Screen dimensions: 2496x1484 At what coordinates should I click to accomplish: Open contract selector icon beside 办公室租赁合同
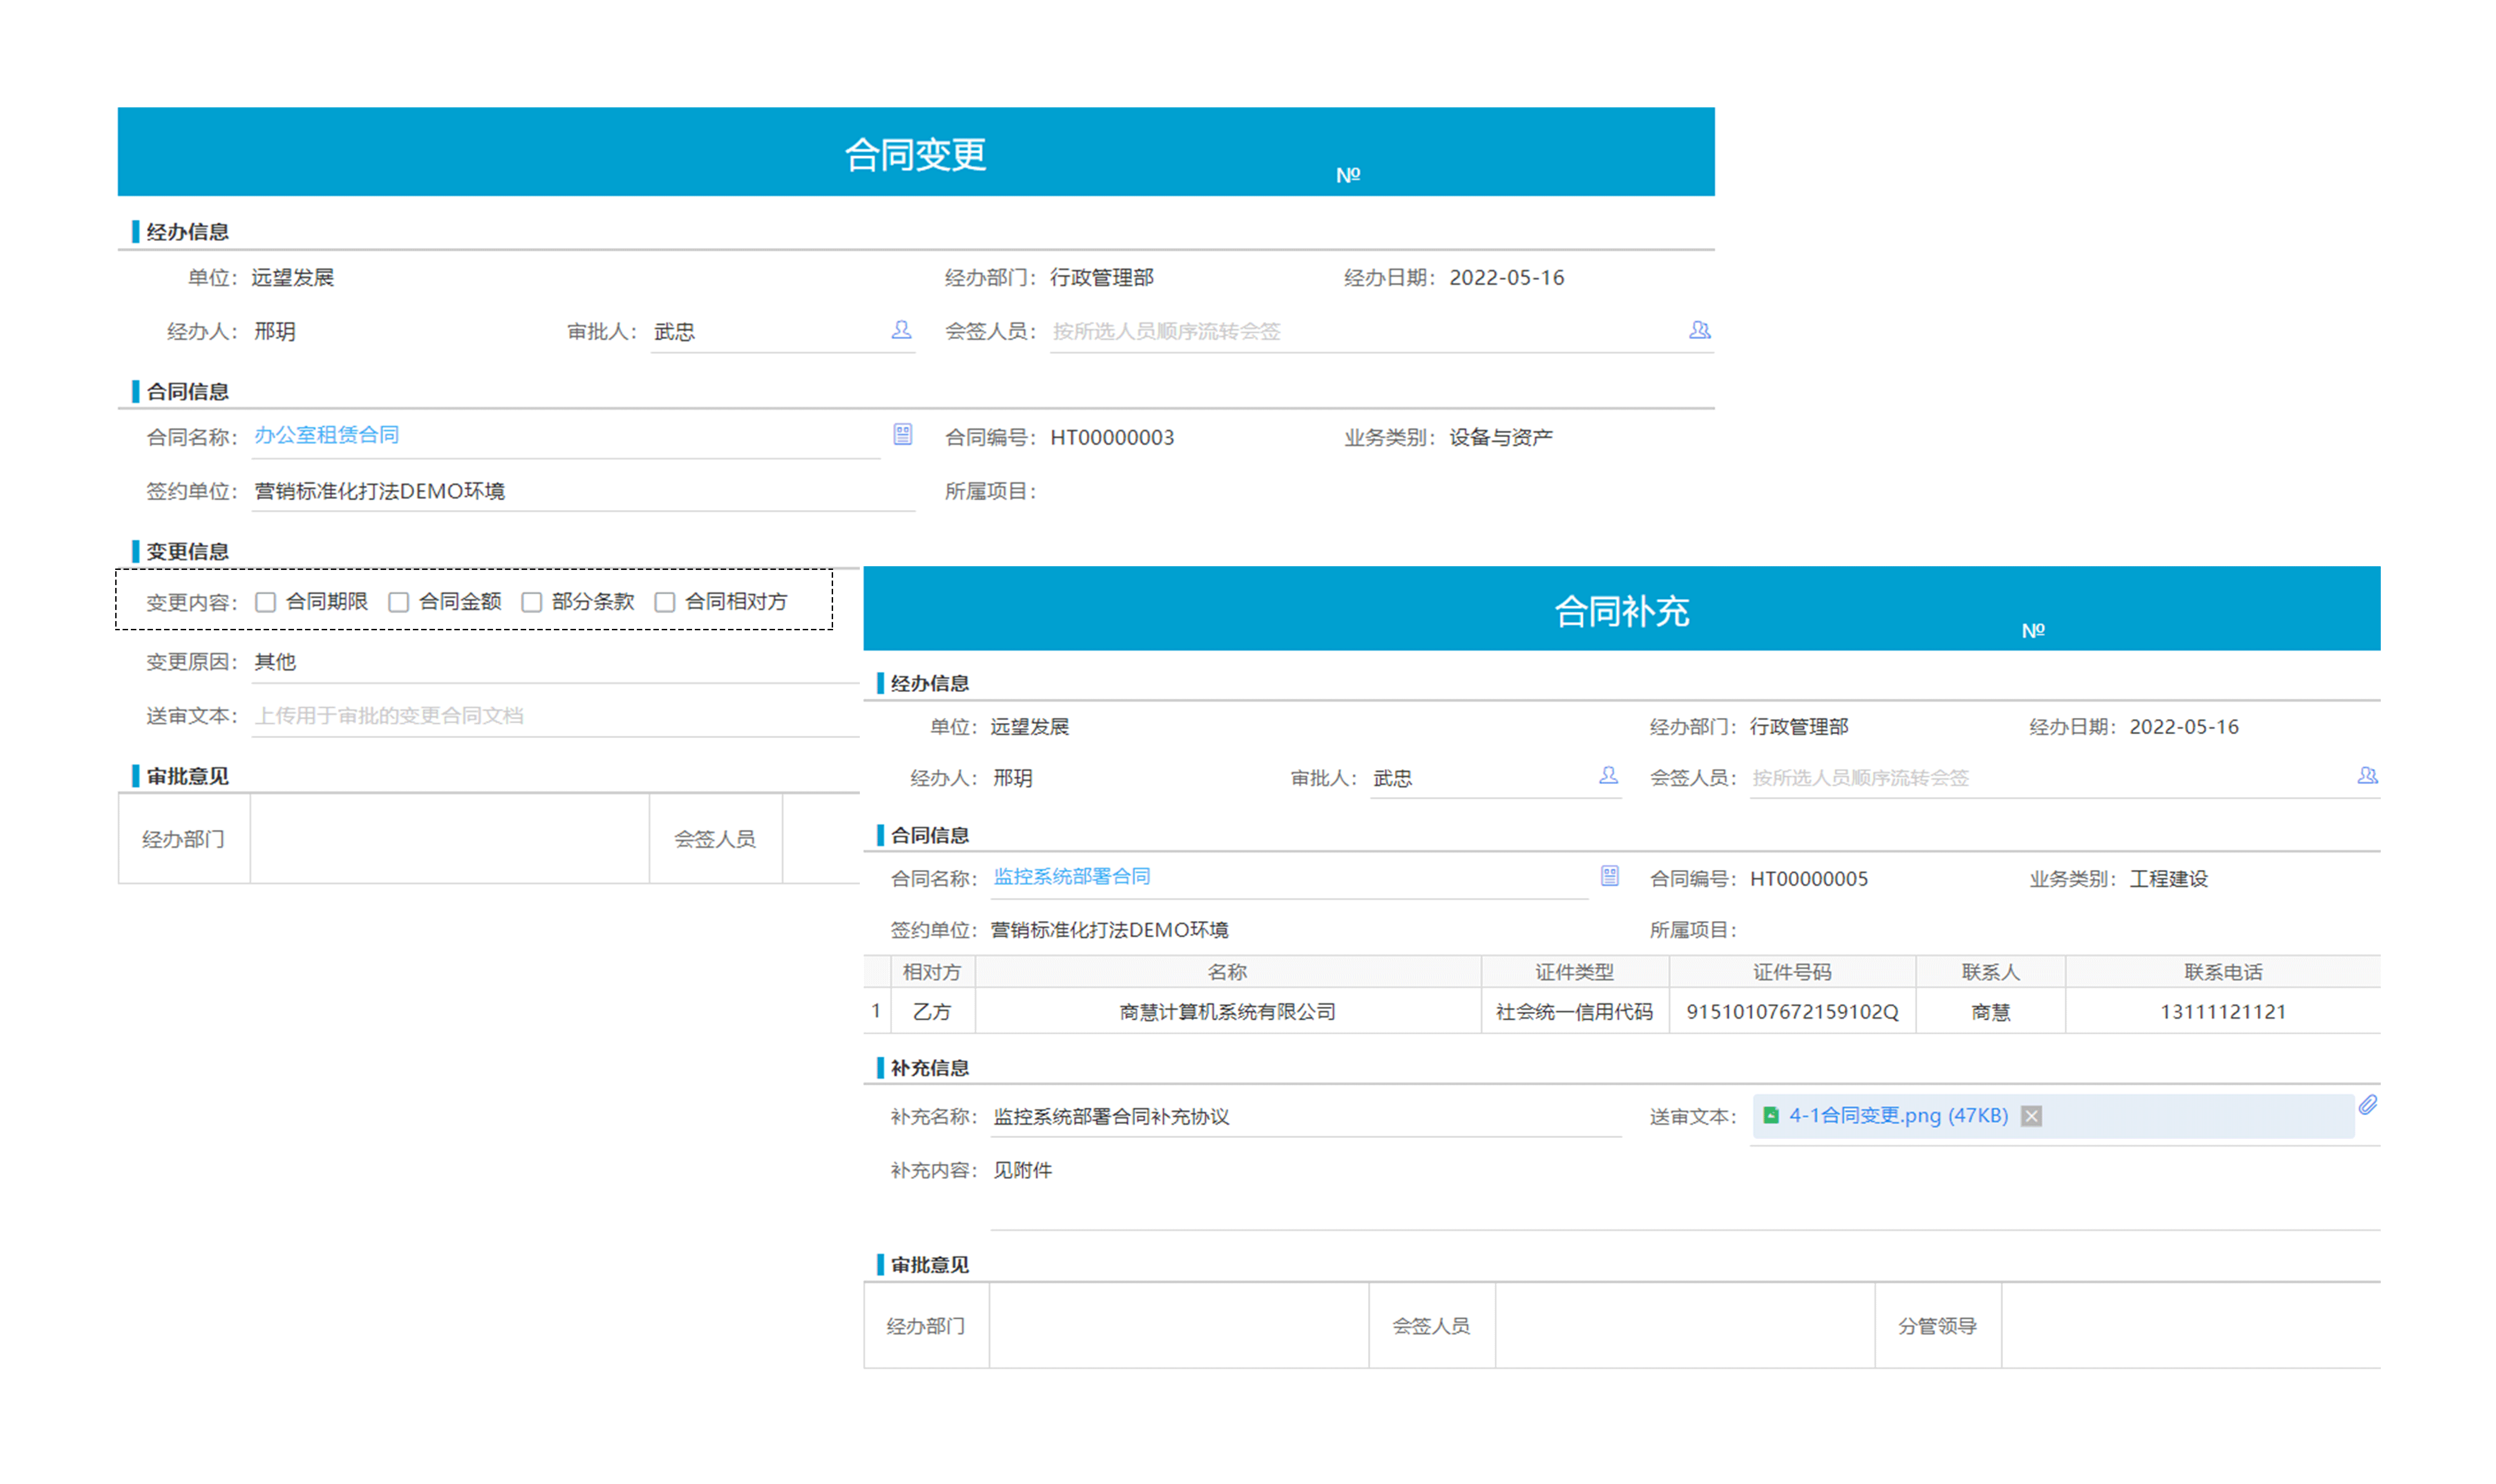(902, 434)
